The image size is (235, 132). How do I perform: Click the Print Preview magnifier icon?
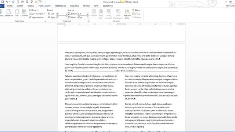[27, 2]
